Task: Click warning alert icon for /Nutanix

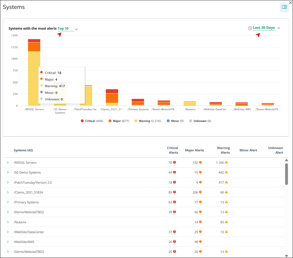Action: coord(226,222)
